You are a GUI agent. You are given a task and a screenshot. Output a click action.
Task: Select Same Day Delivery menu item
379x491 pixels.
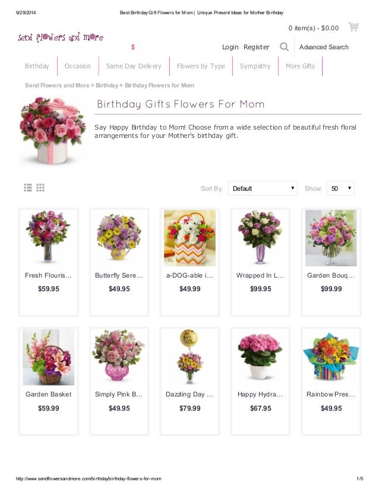coord(134,66)
